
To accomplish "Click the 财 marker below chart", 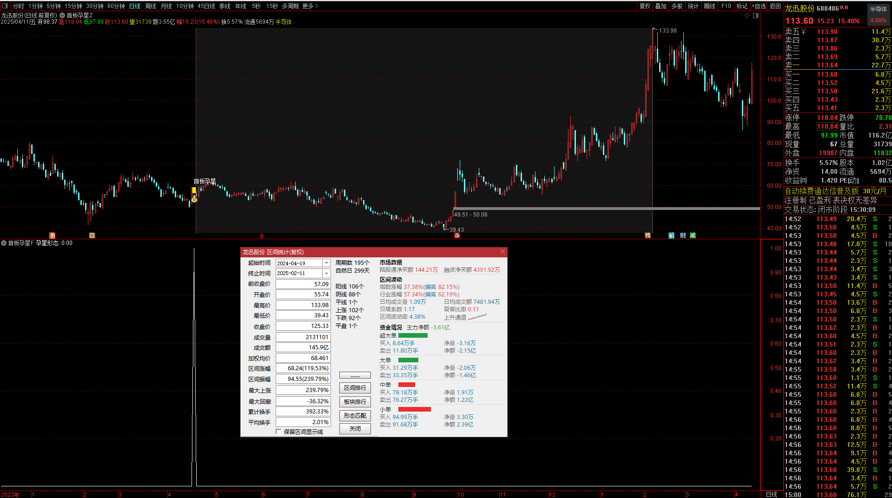I will (682, 236).
